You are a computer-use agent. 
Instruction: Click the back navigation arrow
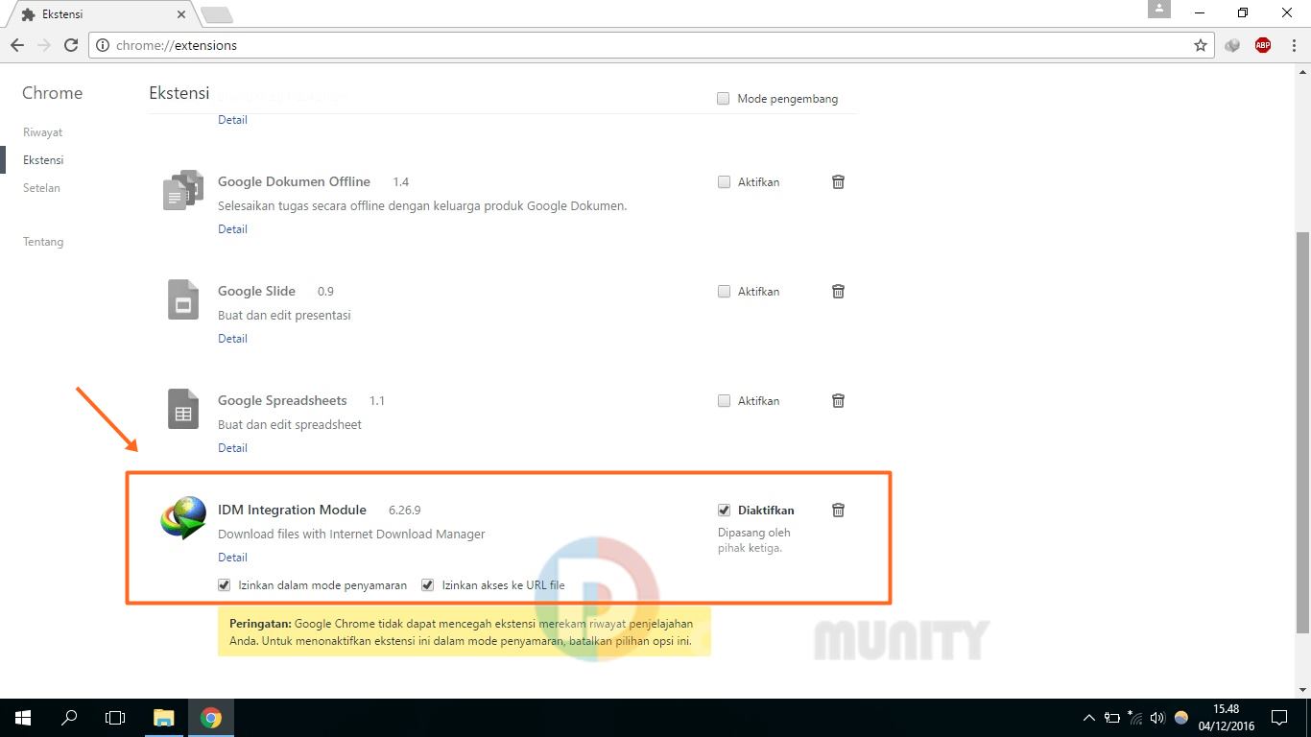[x=17, y=45]
